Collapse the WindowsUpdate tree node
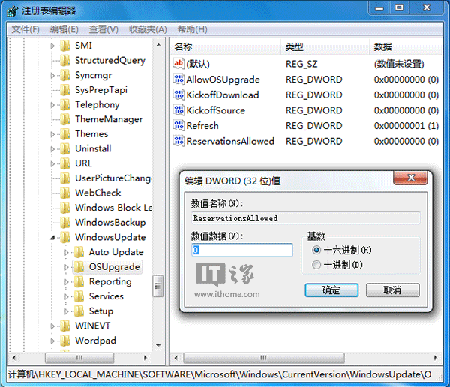This screenshot has height=387, width=450. (x=53, y=238)
